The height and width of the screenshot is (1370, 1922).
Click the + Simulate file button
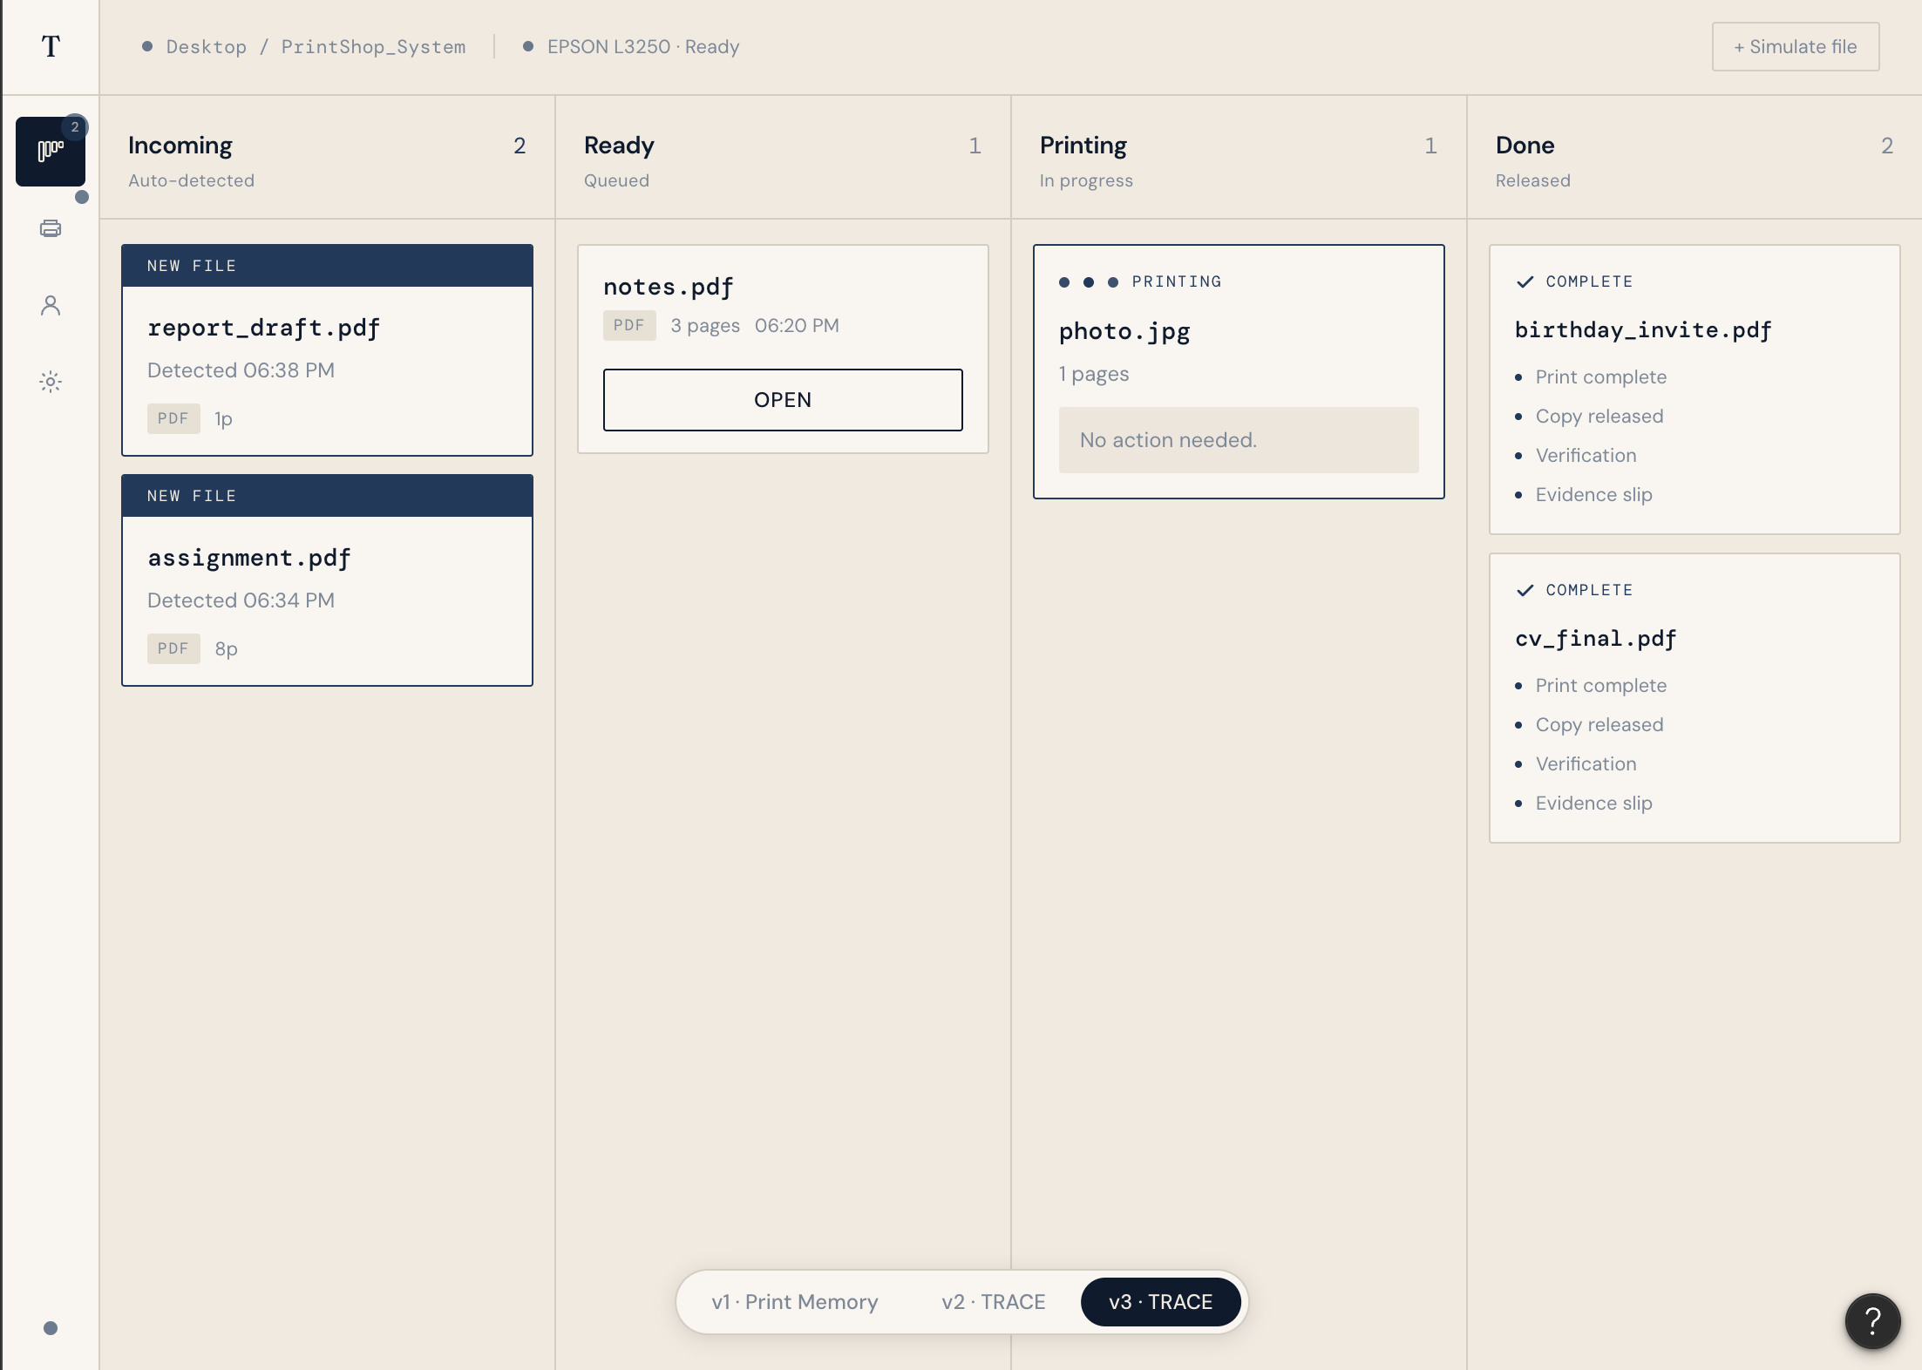pyautogui.click(x=1795, y=47)
